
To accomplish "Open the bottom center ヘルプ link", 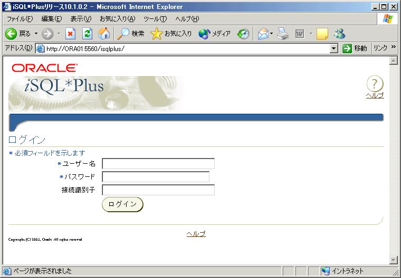I will click(196, 234).
